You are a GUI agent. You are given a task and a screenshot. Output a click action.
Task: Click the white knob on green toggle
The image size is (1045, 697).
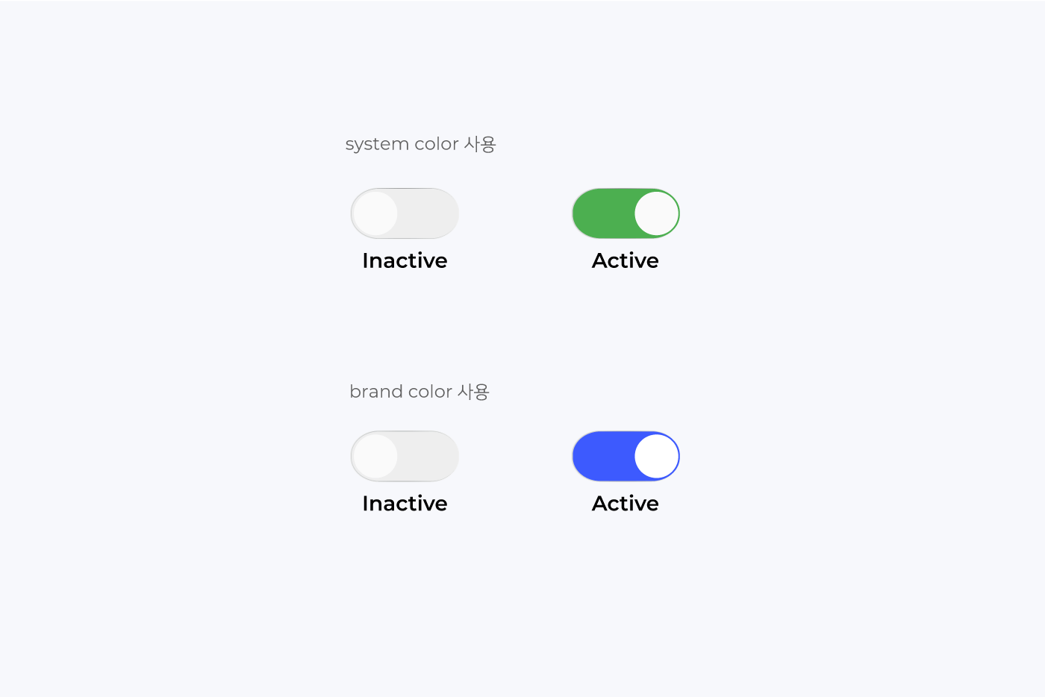click(656, 213)
